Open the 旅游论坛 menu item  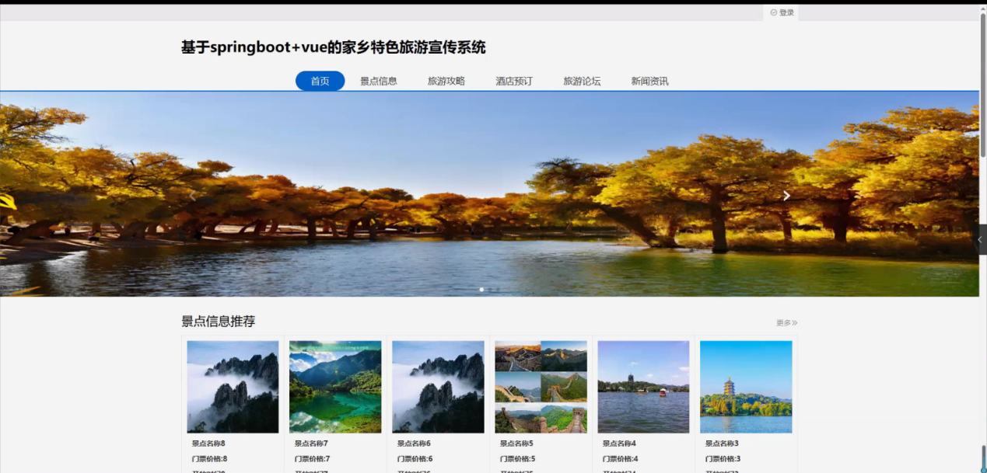pos(582,81)
